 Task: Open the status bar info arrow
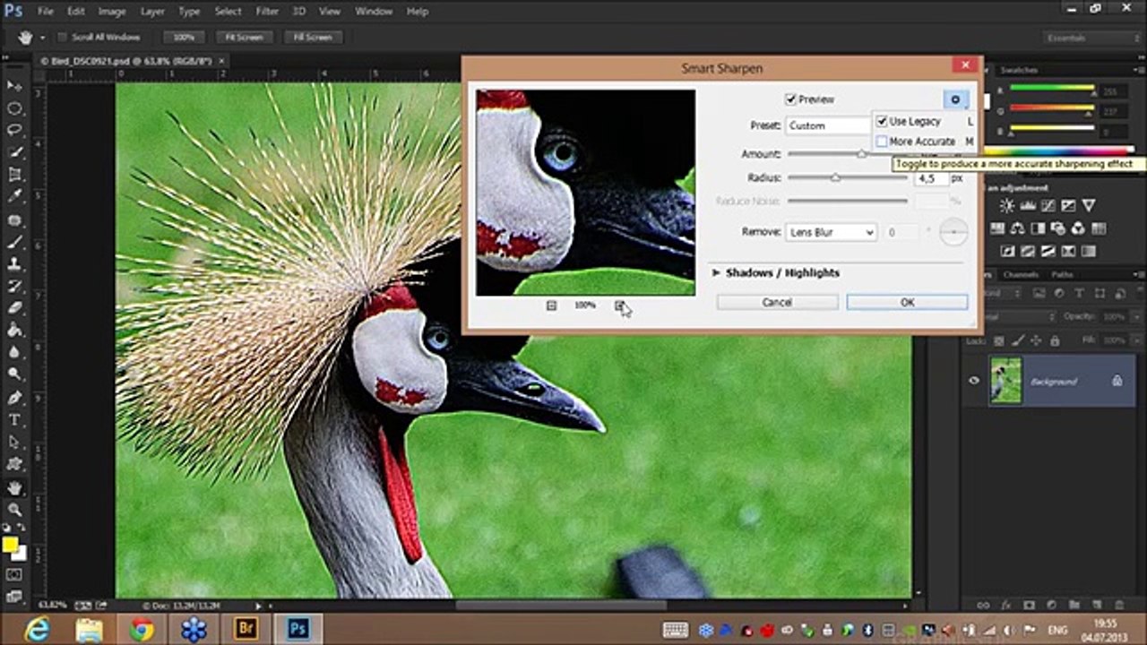(x=259, y=606)
